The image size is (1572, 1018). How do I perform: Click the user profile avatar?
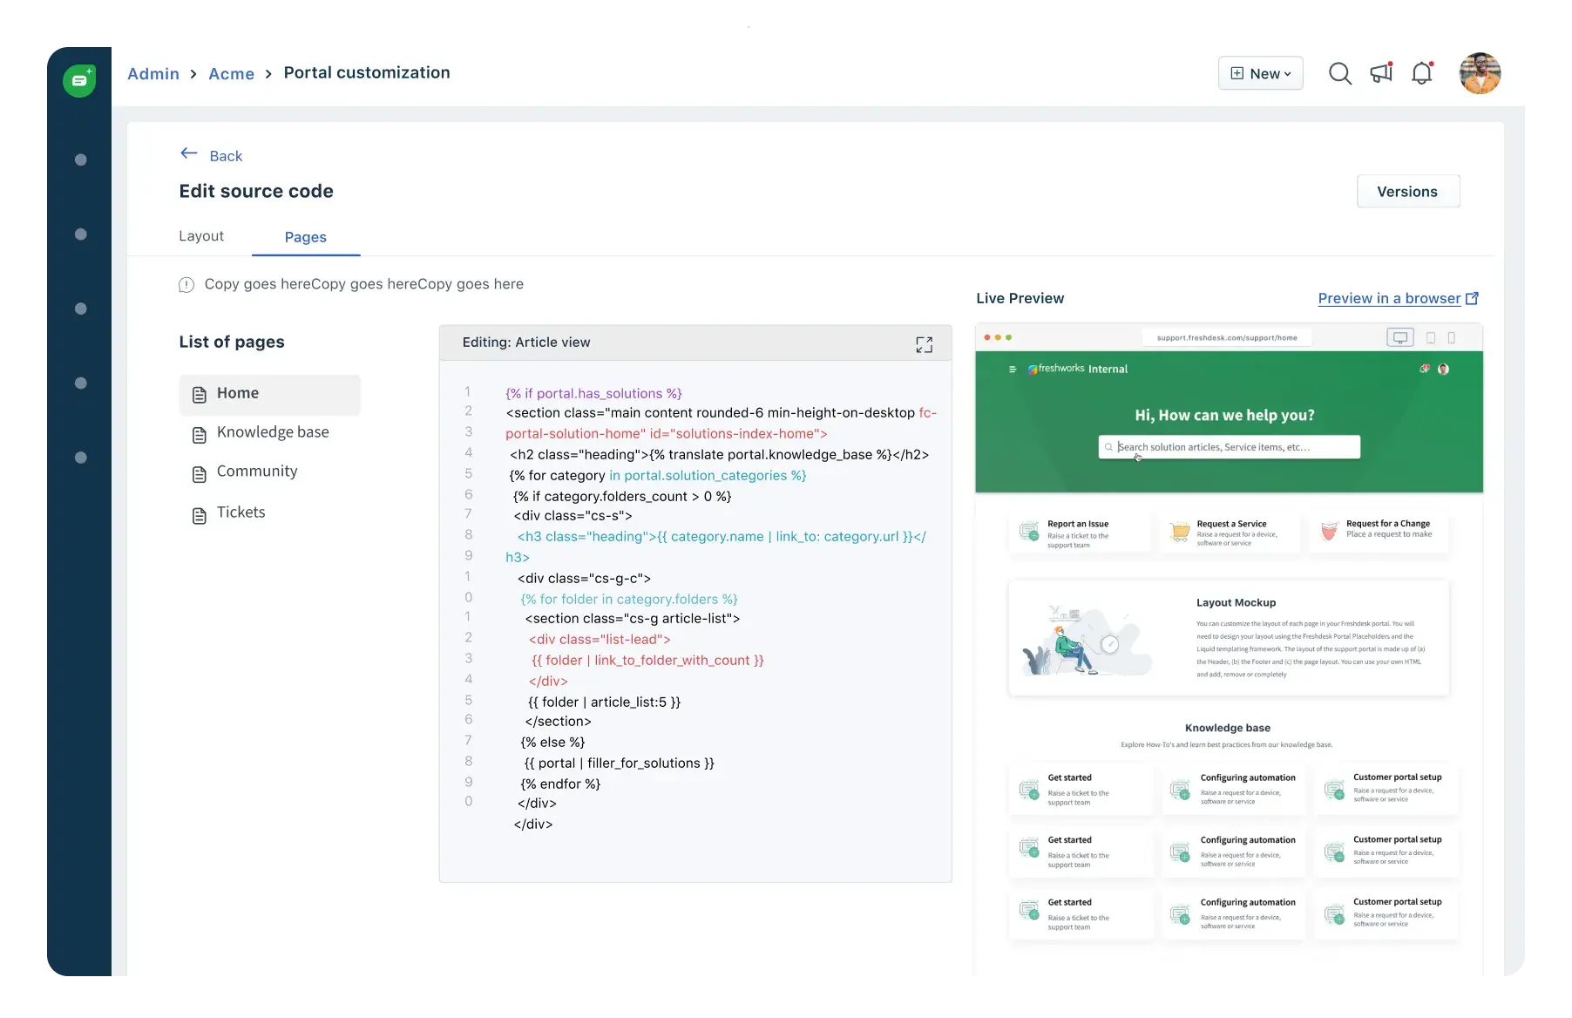tap(1480, 73)
